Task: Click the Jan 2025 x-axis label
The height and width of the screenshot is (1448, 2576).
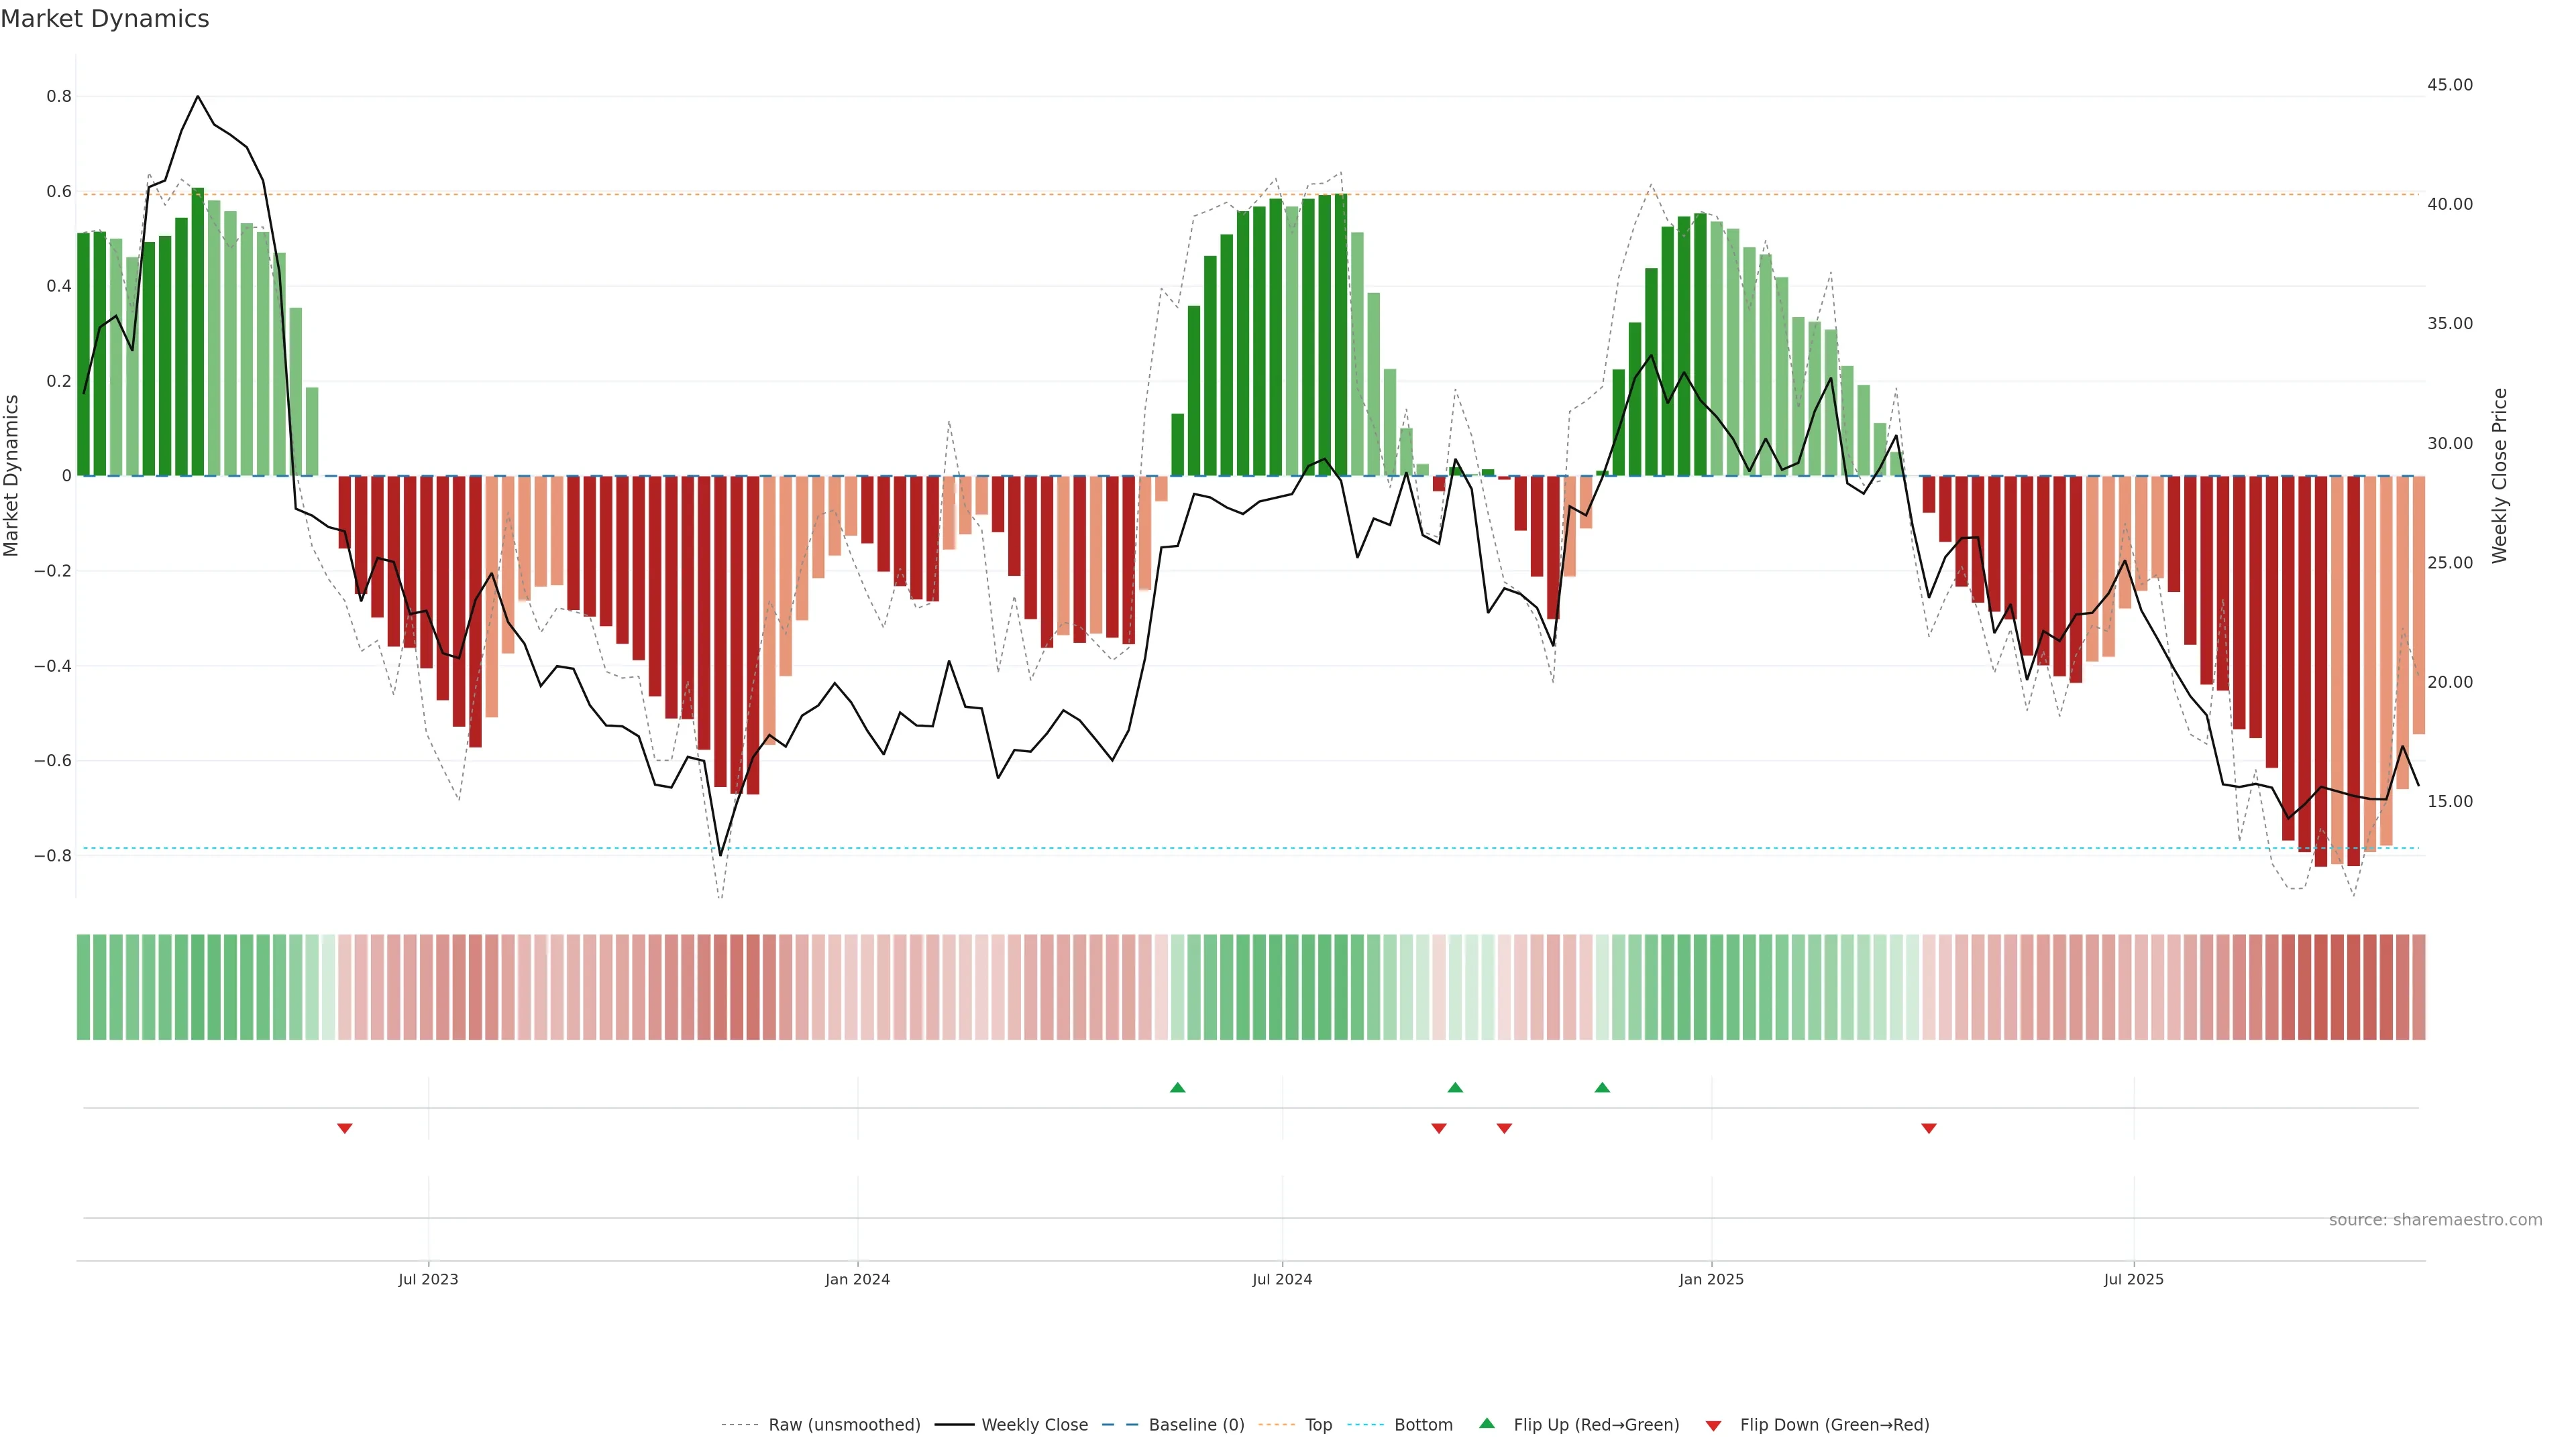Action: 1711,1279
